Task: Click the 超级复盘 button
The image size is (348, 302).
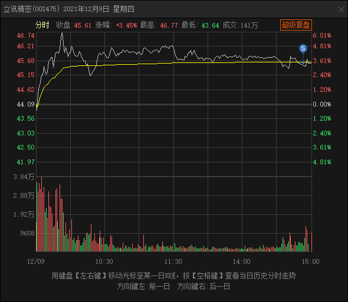Action: click(296, 25)
